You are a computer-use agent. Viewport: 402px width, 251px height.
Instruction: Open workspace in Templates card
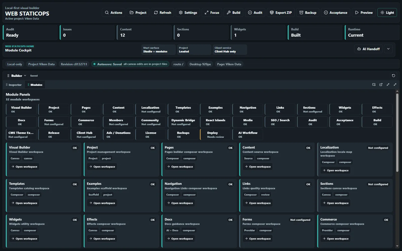pos(24,203)
